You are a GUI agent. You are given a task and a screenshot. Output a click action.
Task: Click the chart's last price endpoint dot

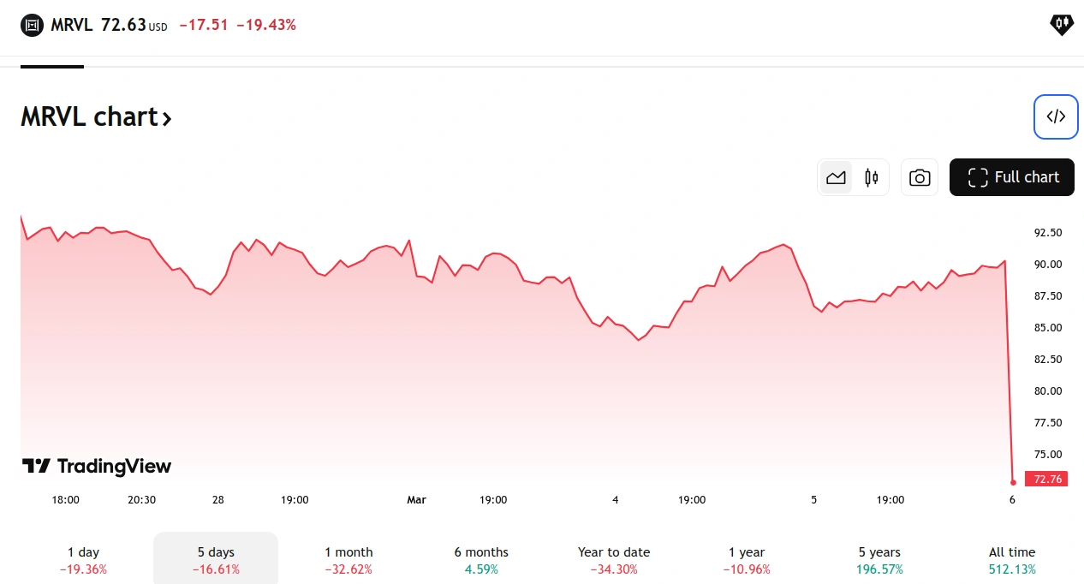point(1013,481)
